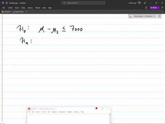Click the notebook feed icon beside Share
The width and height of the screenshot is (165, 124).
tap(146, 8)
